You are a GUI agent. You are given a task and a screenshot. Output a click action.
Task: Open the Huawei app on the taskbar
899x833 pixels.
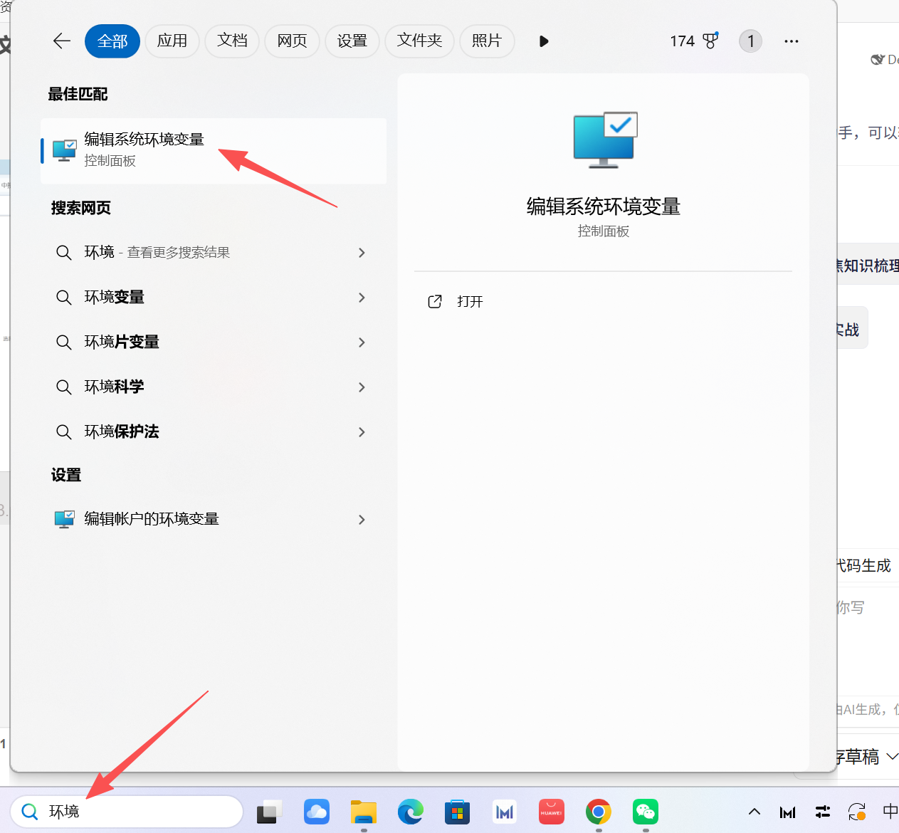click(552, 812)
